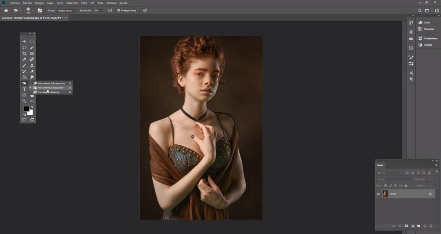Select the Brush tool
441x234 pixels.
tap(24, 66)
